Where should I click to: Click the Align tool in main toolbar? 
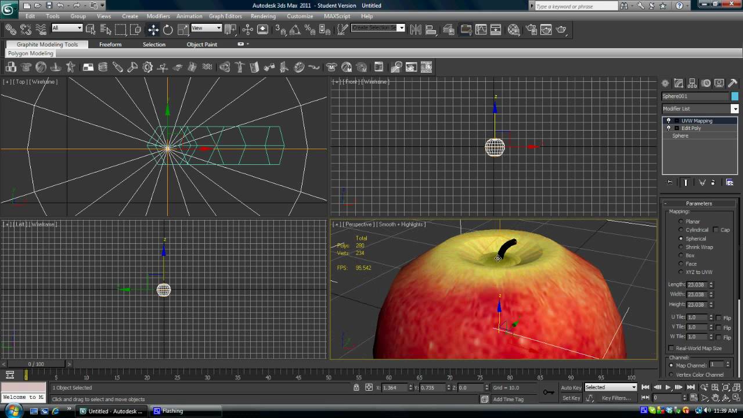pyautogui.click(x=431, y=30)
